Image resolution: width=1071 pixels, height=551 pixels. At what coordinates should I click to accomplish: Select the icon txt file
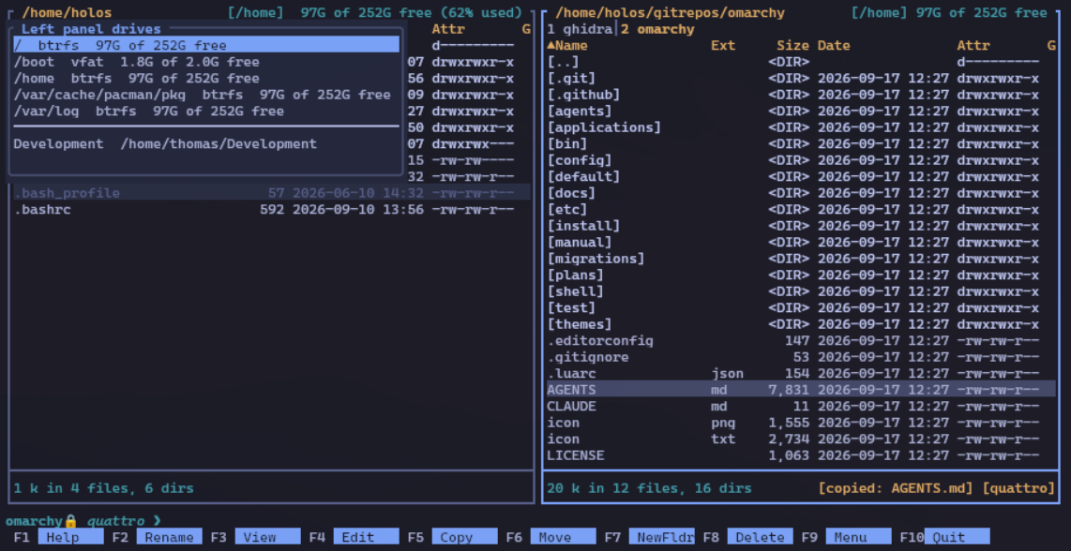pyautogui.click(x=801, y=439)
